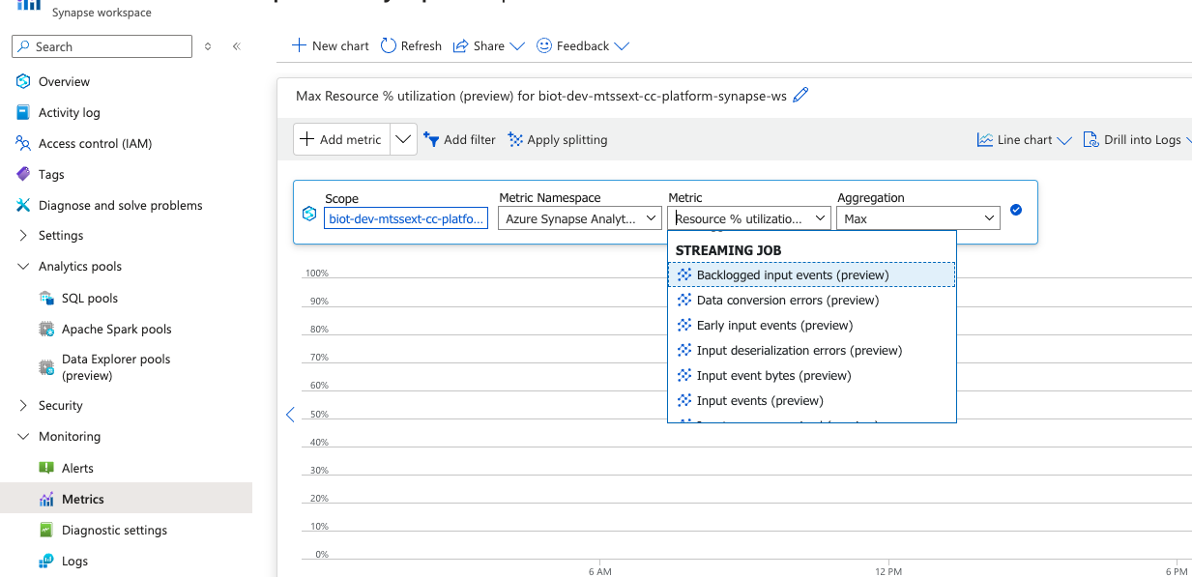Image resolution: width=1192 pixels, height=577 pixels.
Task: Expand the Line chart type dropdown
Action: pyautogui.click(x=1025, y=140)
